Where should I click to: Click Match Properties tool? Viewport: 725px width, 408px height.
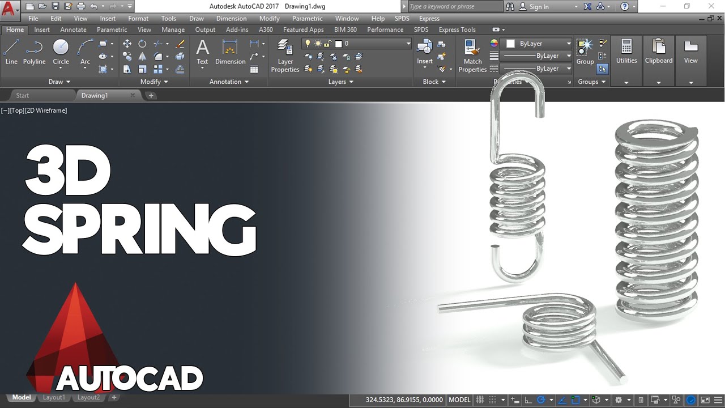[472, 56]
